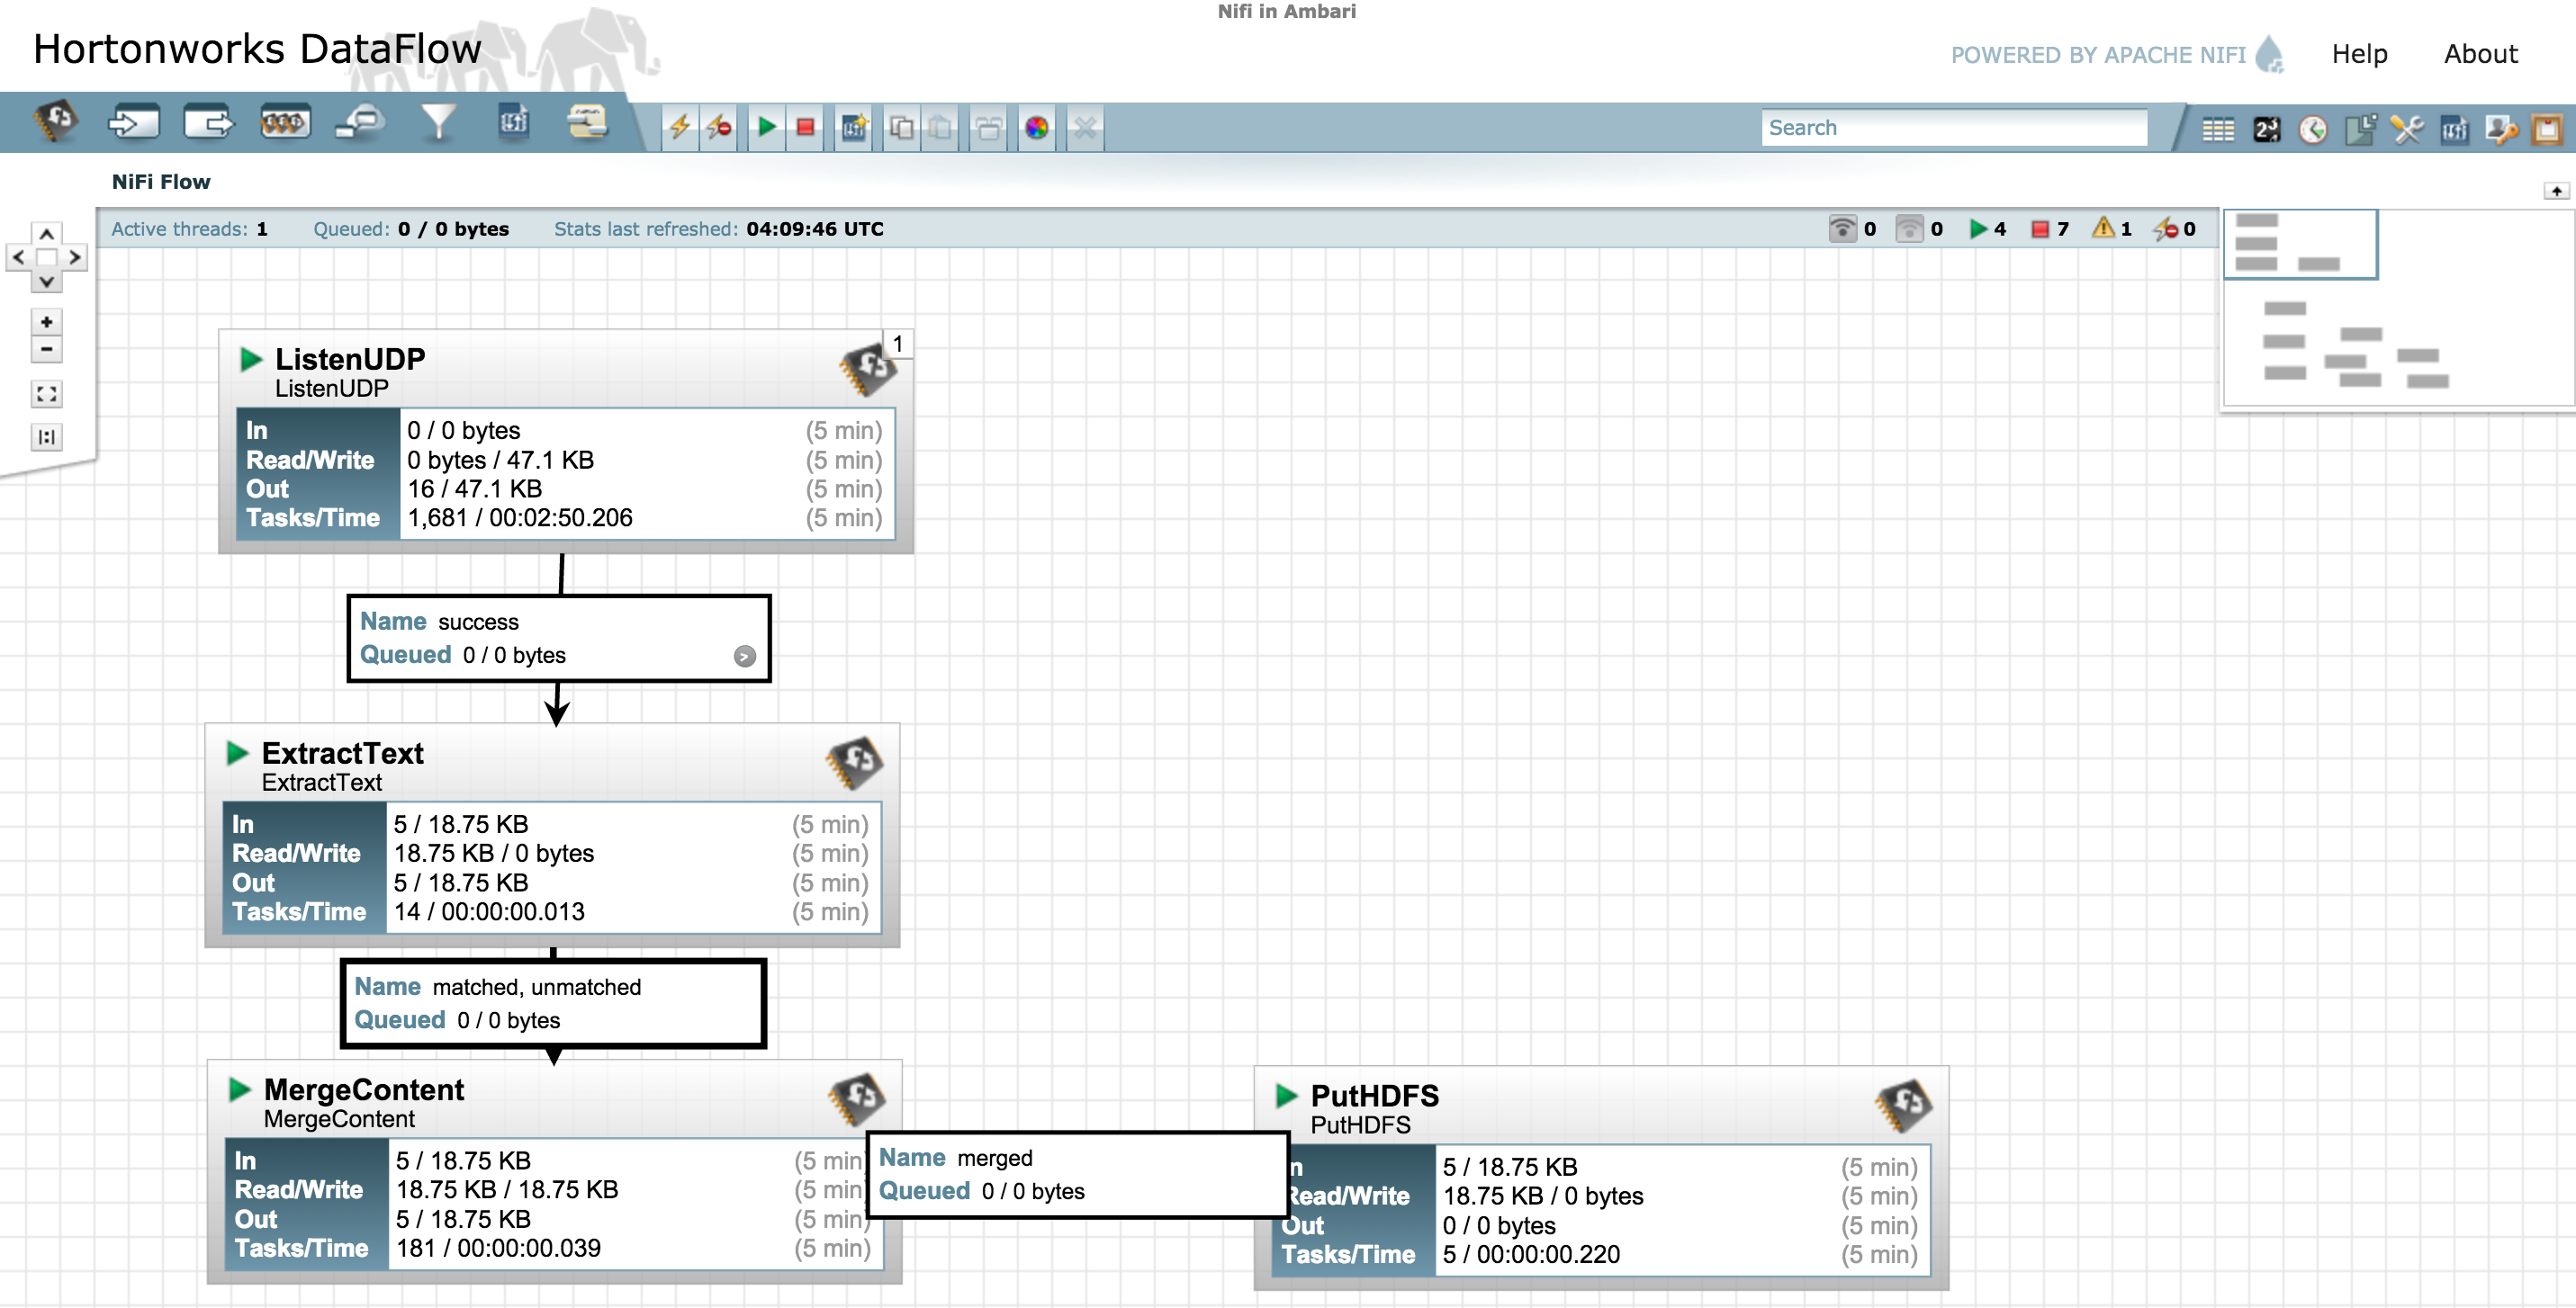The image size is (2576, 1308).
Task: Open the Flow Configuration History clock icon
Action: tap(2312, 129)
